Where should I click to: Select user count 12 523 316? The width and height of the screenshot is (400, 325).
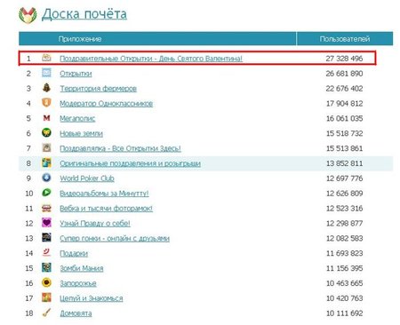344,209
